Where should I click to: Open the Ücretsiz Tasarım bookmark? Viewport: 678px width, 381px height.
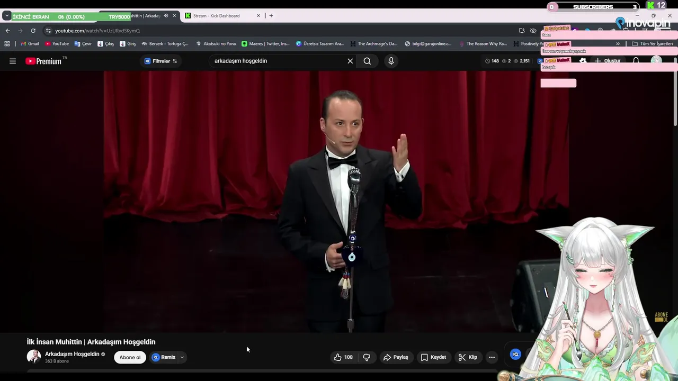click(320, 44)
